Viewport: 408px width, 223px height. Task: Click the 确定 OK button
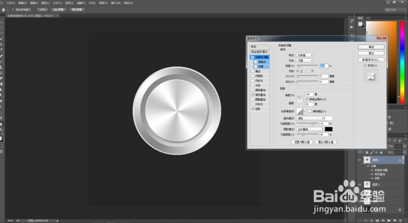(x=371, y=47)
